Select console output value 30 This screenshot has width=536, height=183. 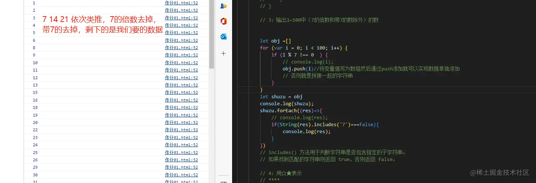pos(35,175)
